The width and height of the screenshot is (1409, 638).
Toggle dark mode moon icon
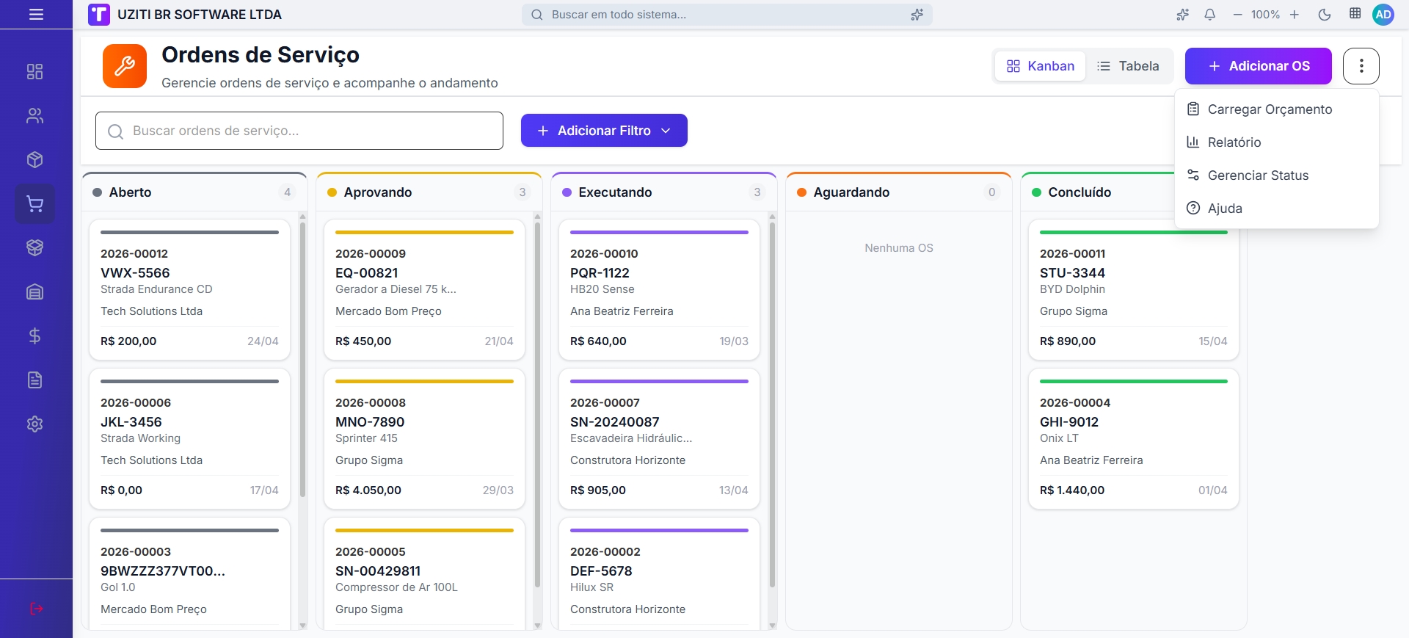1325,15
